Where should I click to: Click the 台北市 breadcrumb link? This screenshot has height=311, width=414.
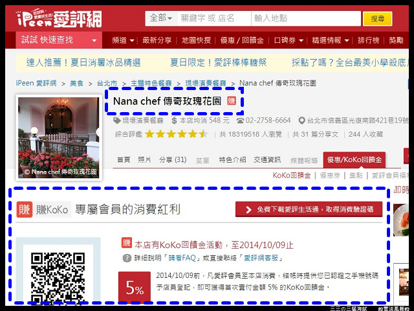pyautogui.click(x=107, y=84)
